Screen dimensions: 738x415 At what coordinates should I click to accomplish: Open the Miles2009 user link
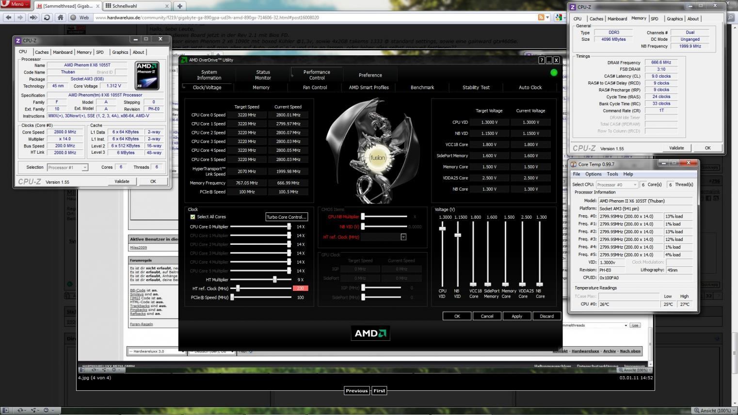[138, 248]
